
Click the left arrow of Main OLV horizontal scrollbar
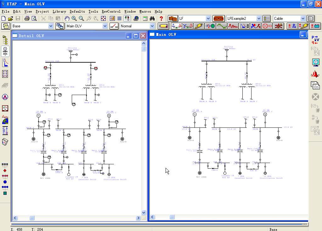click(152, 217)
